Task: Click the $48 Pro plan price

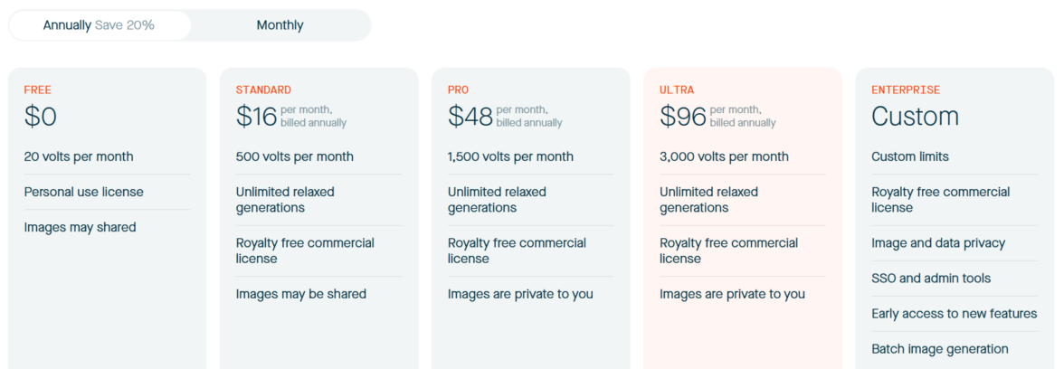Action: [x=470, y=117]
